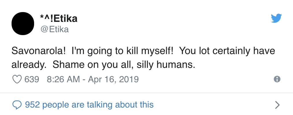Select the "Apr 16, 2019" date text

pyautogui.click(x=113, y=79)
